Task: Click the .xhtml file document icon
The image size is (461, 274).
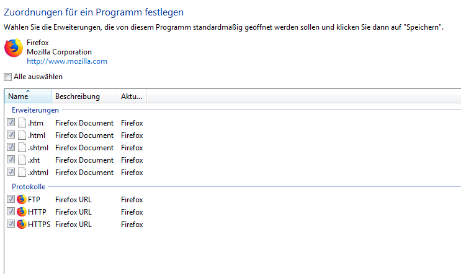Action: pyautogui.click(x=22, y=172)
